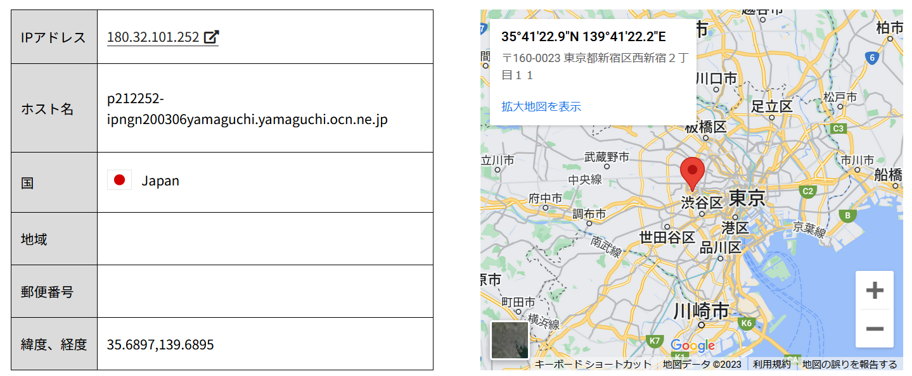Screen dimensions: 912x376
Task: Click the Google logo on the map
Action: tap(692, 346)
